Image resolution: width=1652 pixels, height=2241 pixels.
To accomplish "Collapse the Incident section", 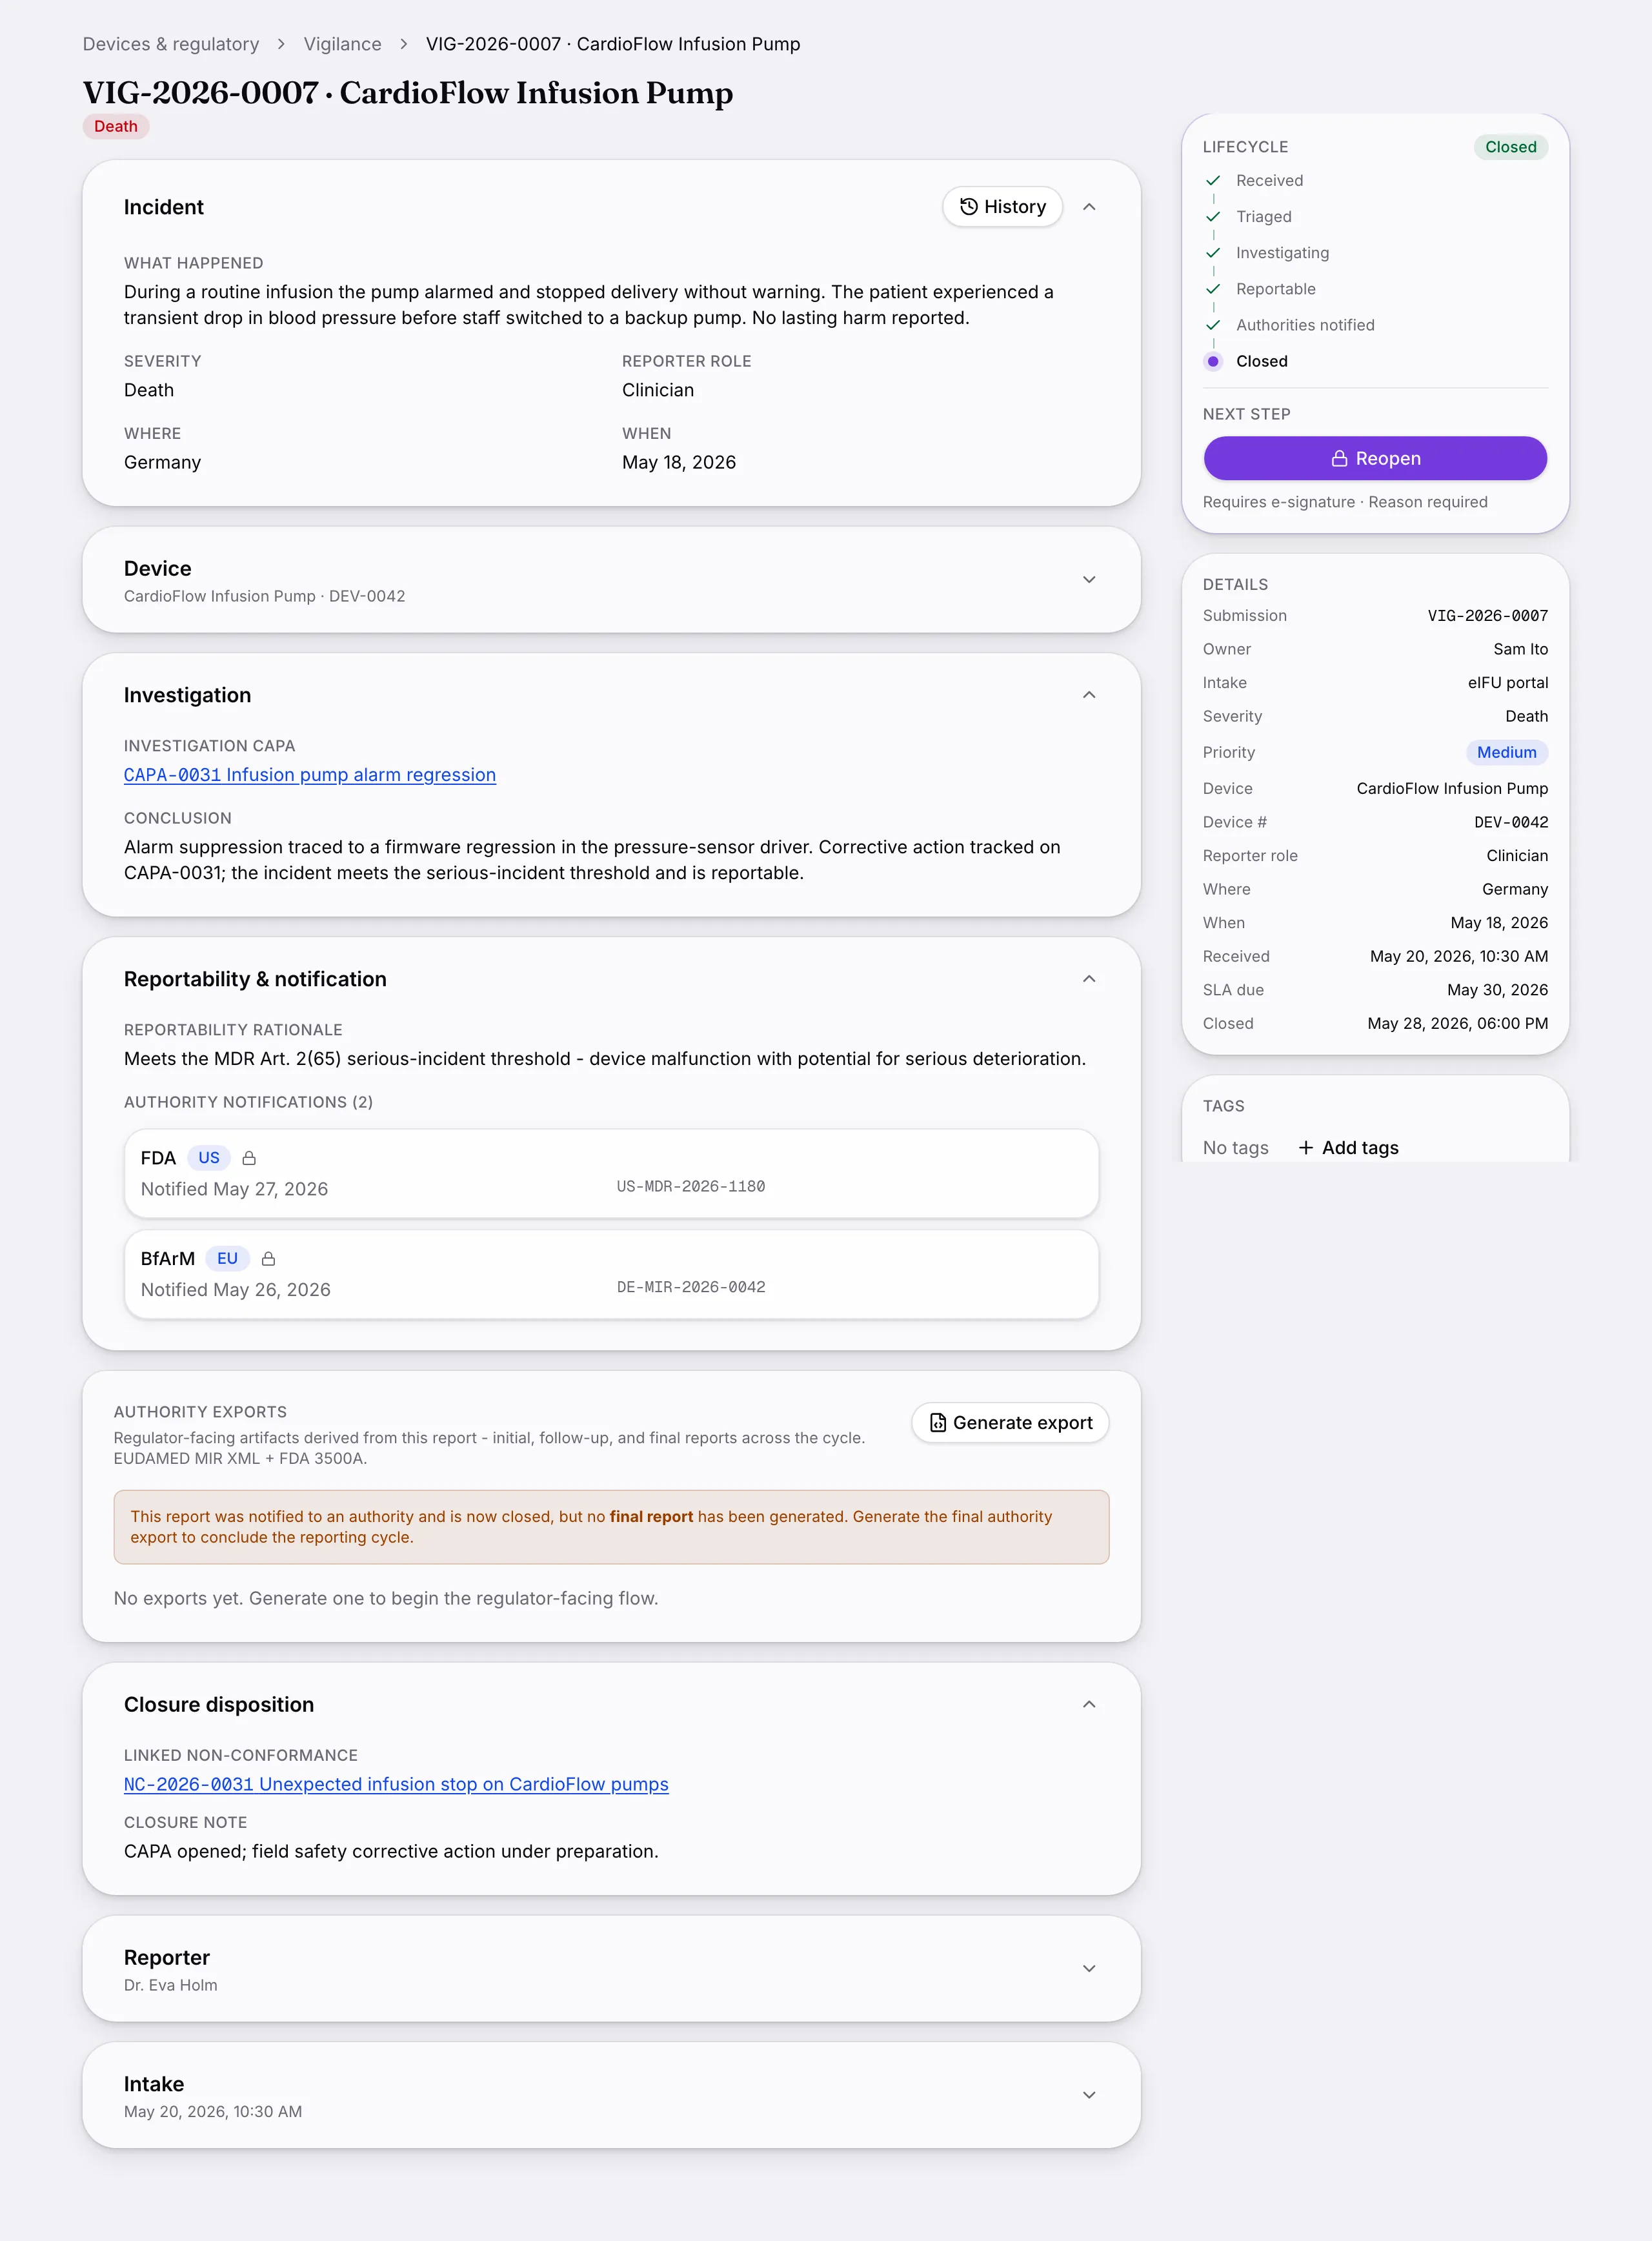I will pos(1089,207).
